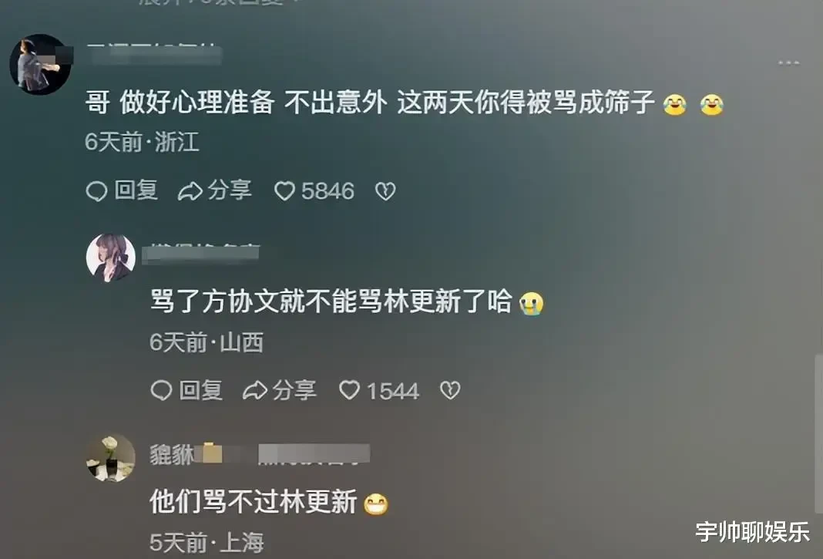The height and width of the screenshot is (559, 823).
Task: Share the Zhejiang comment using the arrow icon
Action: [x=190, y=191]
